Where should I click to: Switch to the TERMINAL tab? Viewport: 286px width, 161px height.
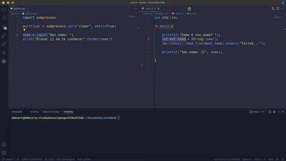(68, 112)
